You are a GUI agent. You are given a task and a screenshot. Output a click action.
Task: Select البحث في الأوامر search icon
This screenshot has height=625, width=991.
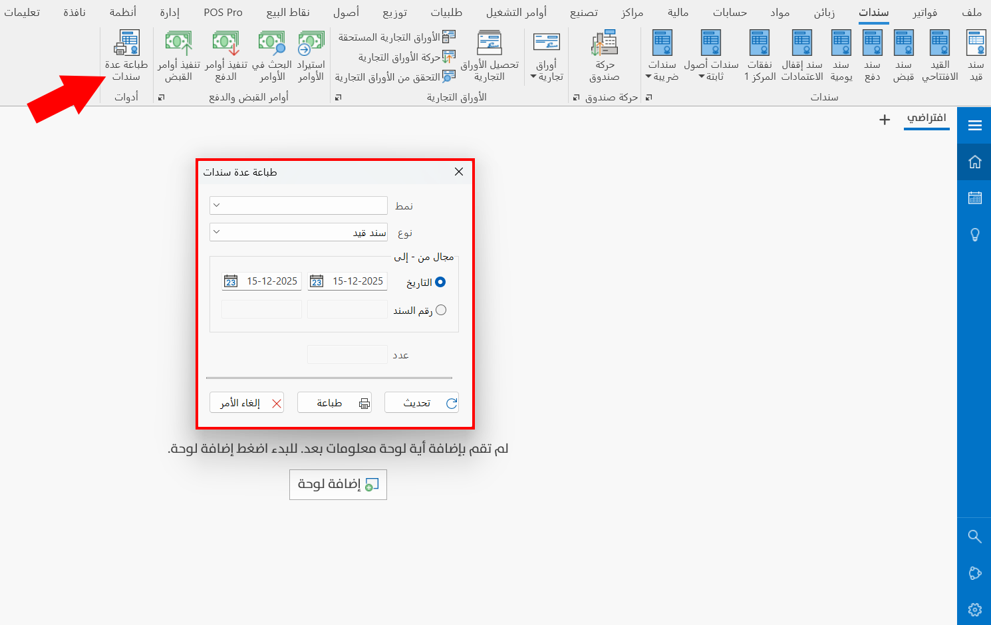tap(271, 53)
